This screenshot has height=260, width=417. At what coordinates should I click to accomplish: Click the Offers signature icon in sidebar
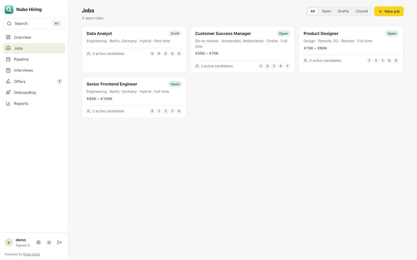[8, 81]
